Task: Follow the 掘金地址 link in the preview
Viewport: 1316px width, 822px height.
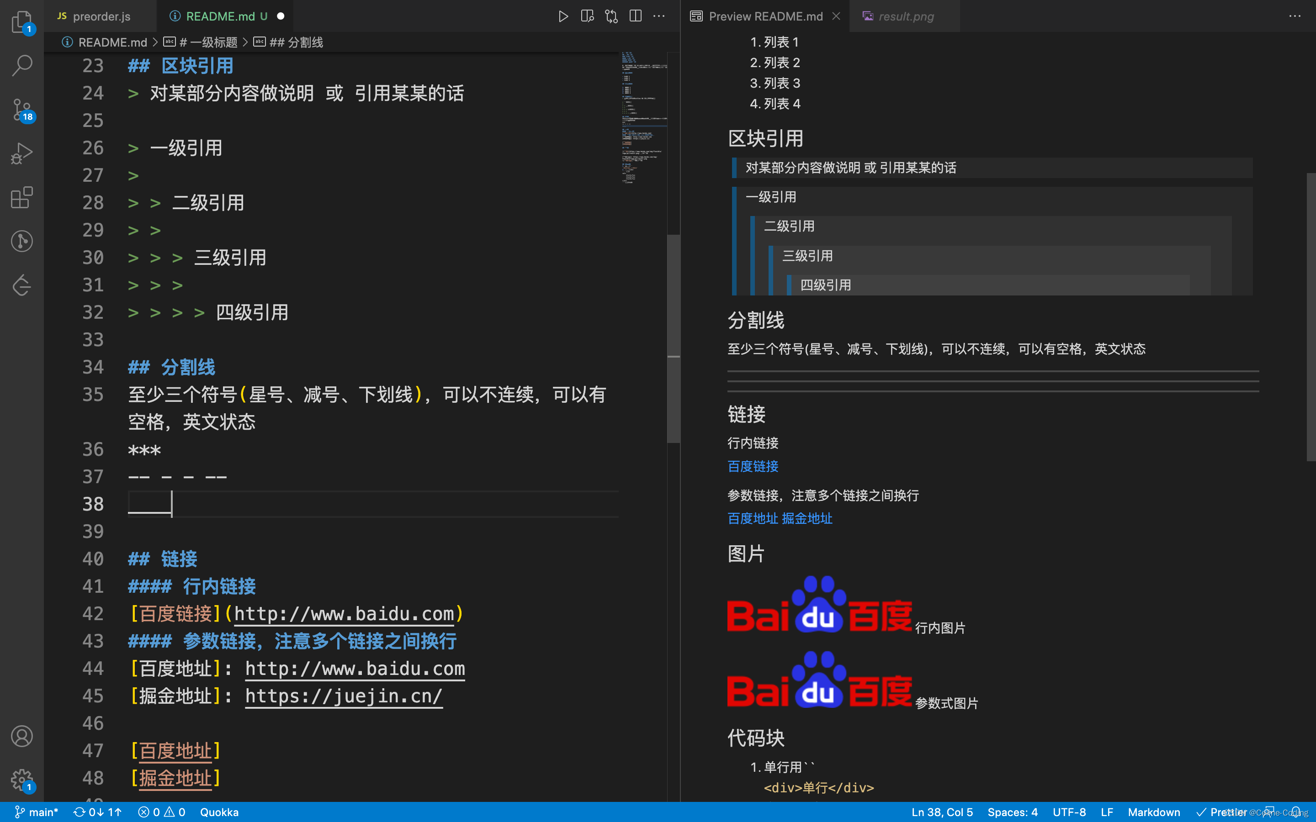Action: click(x=807, y=518)
